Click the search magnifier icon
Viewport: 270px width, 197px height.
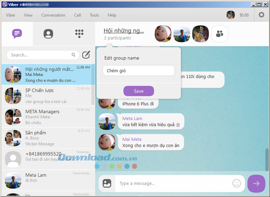point(73,55)
